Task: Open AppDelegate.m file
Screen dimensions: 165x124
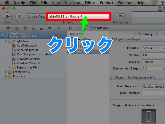Action: pos(27,50)
